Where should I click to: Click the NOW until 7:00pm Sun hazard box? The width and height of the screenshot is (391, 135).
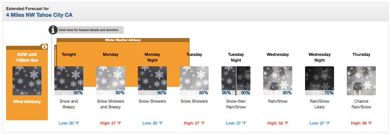pos(27,83)
